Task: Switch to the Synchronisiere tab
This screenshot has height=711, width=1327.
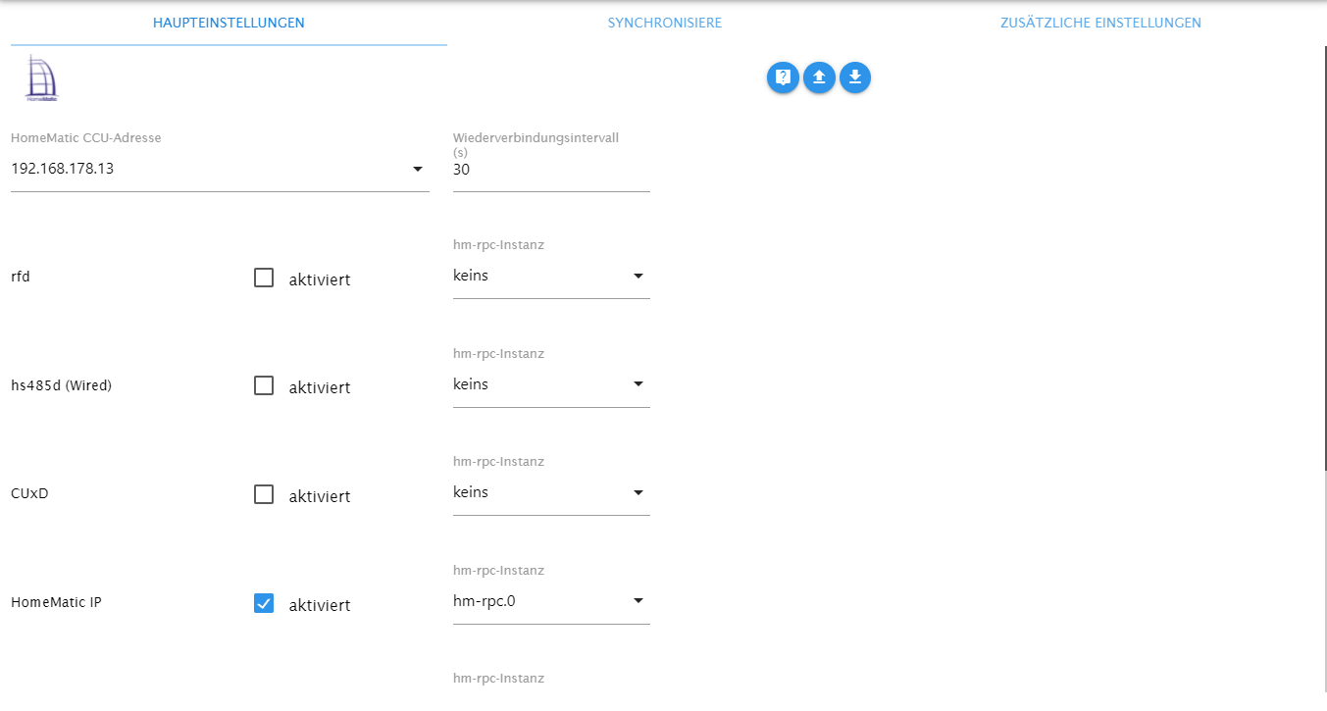Action: pos(665,23)
